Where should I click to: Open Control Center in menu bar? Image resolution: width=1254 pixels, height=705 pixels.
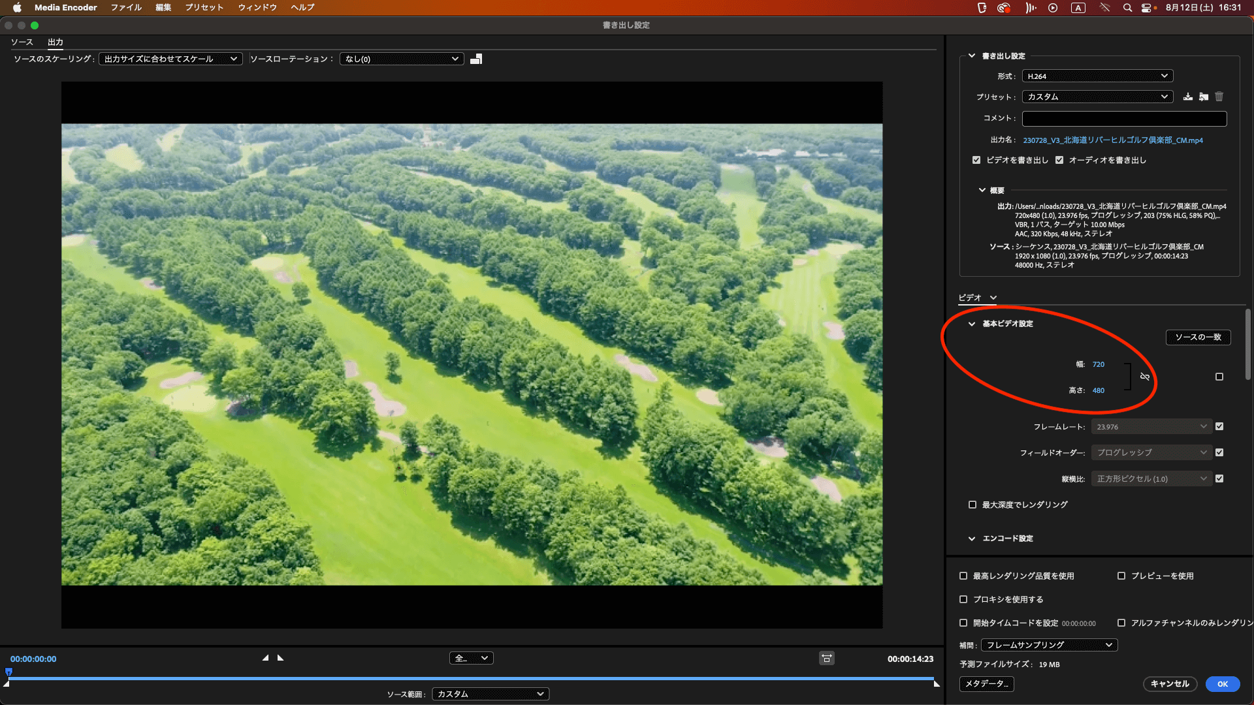pyautogui.click(x=1148, y=8)
